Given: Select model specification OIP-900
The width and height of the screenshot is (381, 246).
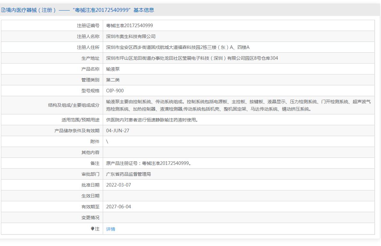Looking at the screenshot, I should point(115,91).
